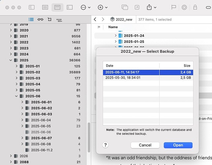The height and width of the screenshot is (165, 212).
Task: Collapse the 2025-06 group in sidebar
Action: pyautogui.click(x=17, y=96)
